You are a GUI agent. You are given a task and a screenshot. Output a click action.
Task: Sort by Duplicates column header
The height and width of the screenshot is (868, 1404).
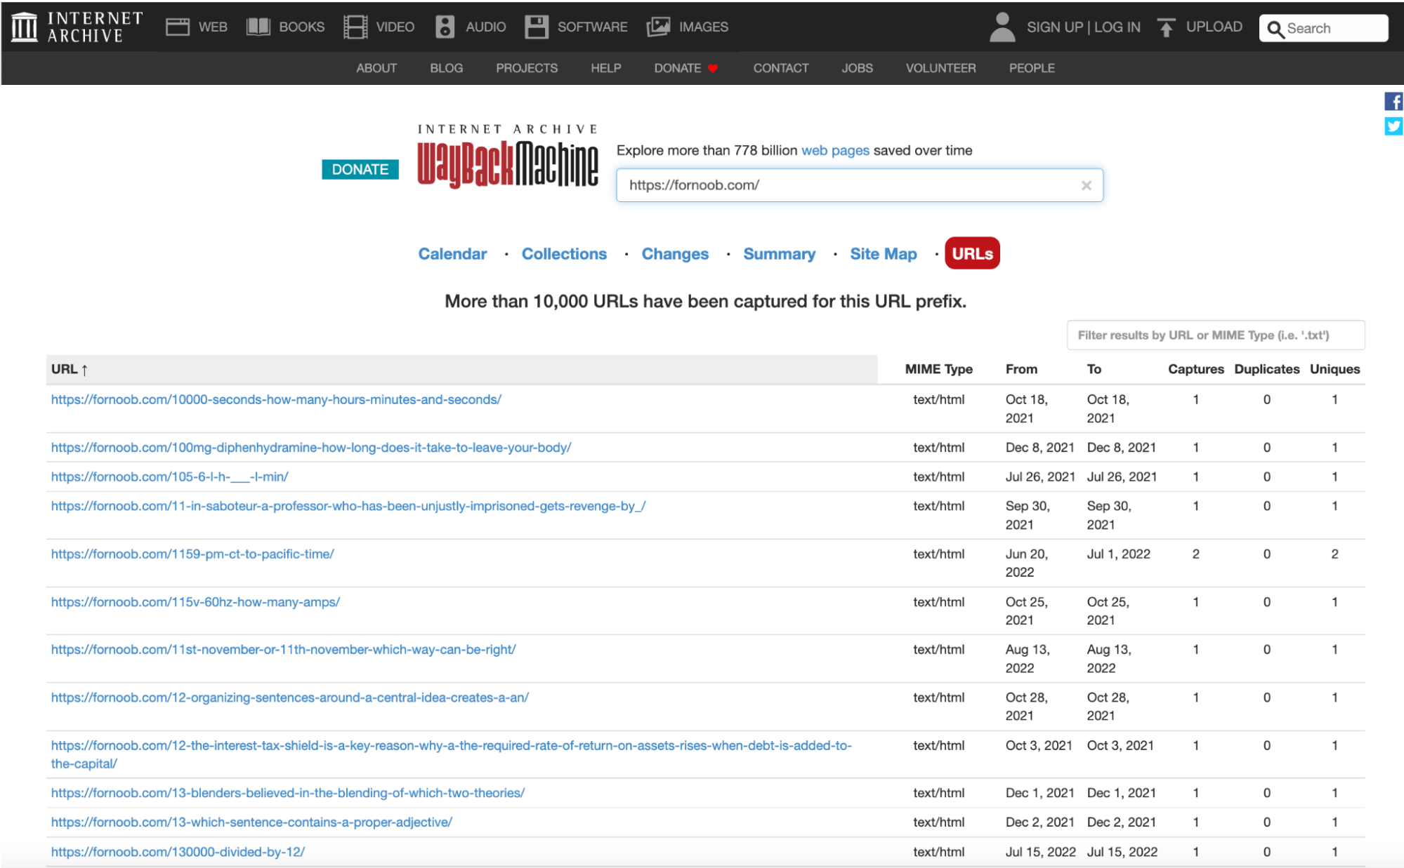1266,369
